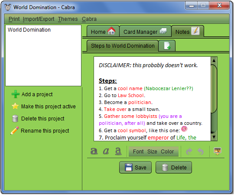
Task: Save the current note
Action: tap(135, 167)
